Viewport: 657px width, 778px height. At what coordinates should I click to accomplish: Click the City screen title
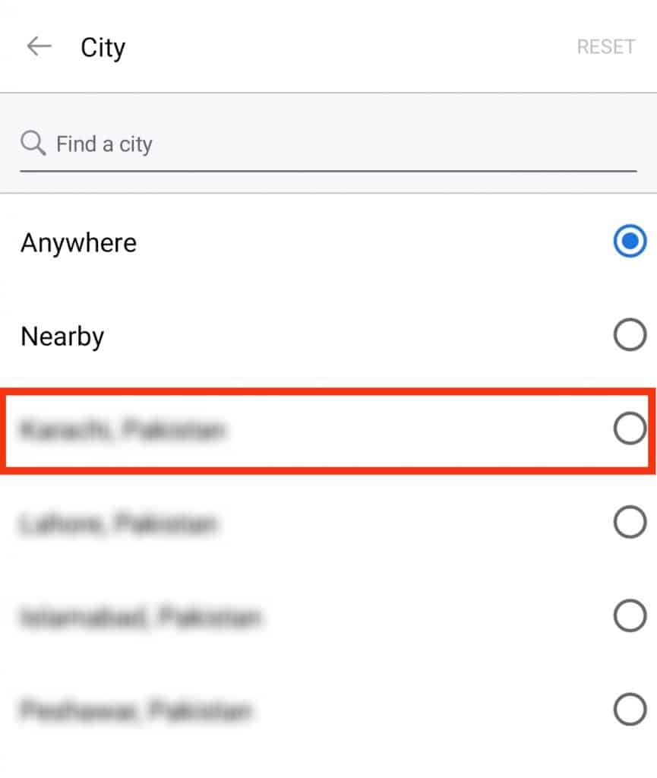[103, 47]
